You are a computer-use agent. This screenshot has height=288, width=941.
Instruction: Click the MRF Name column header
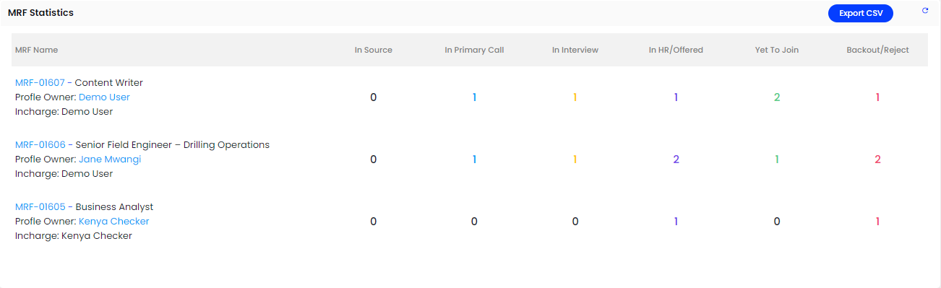pos(37,51)
